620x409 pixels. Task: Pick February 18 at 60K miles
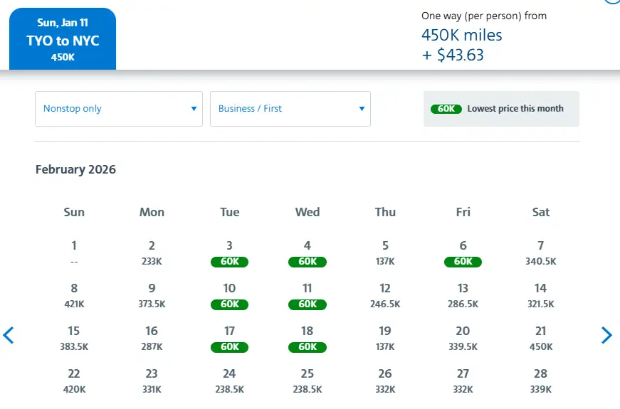[x=308, y=339]
